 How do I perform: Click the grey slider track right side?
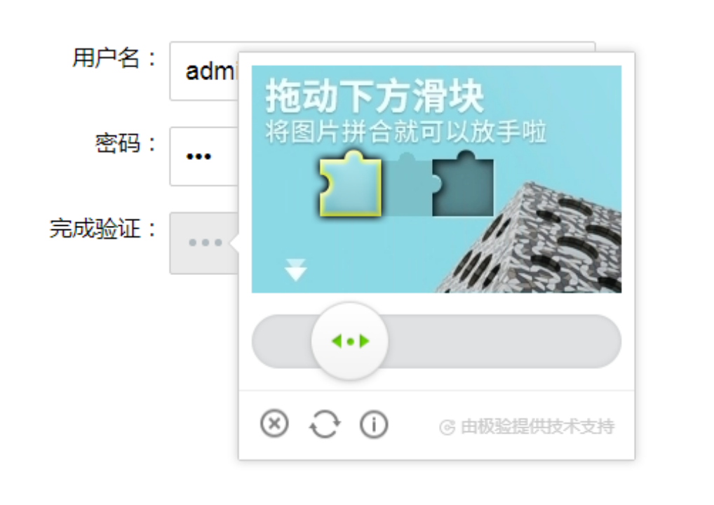point(504,341)
